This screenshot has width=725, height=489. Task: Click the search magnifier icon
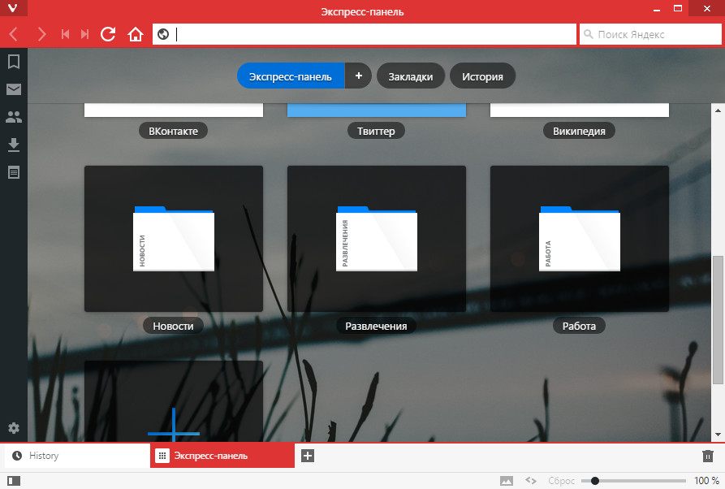pos(588,34)
